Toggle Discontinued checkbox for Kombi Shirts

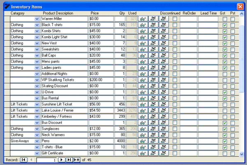175,31
